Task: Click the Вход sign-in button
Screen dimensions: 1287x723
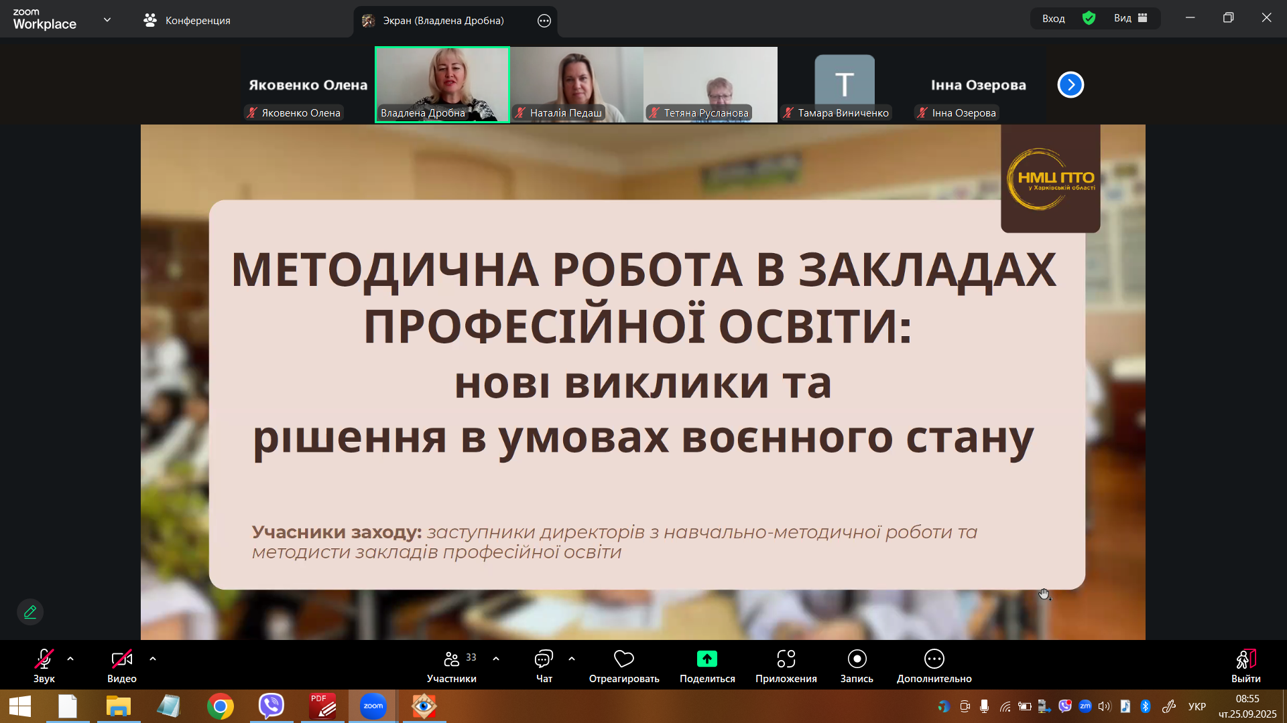Action: 1053,18
